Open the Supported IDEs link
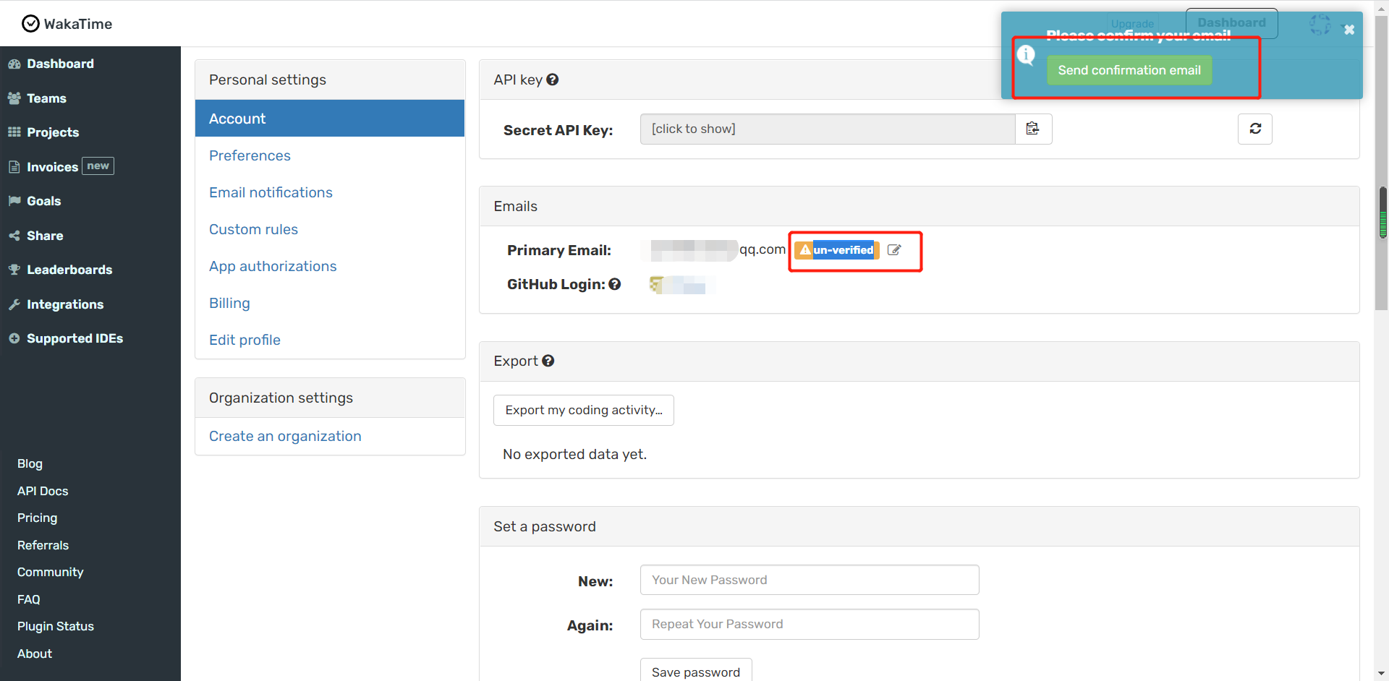The height and width of the screenshot is (681, 1389). (x=75, y=338)
